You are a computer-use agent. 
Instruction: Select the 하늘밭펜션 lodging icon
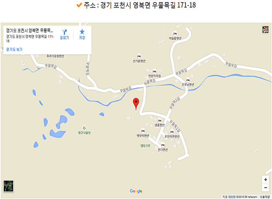[x=175, y=34]
